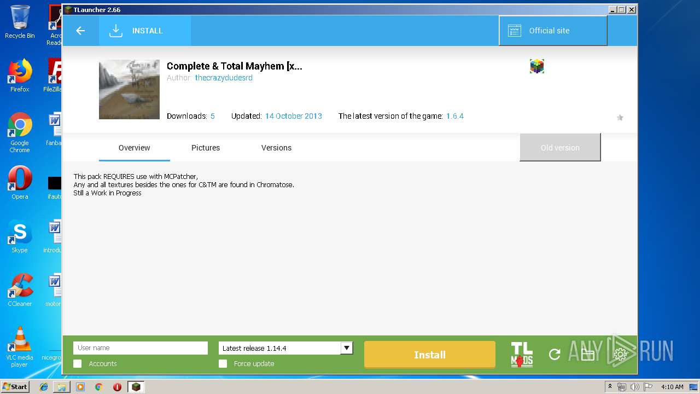The height and width of the screenshot is (394, 700).
Task: Click the Old version button
Action: click(560, 147)
